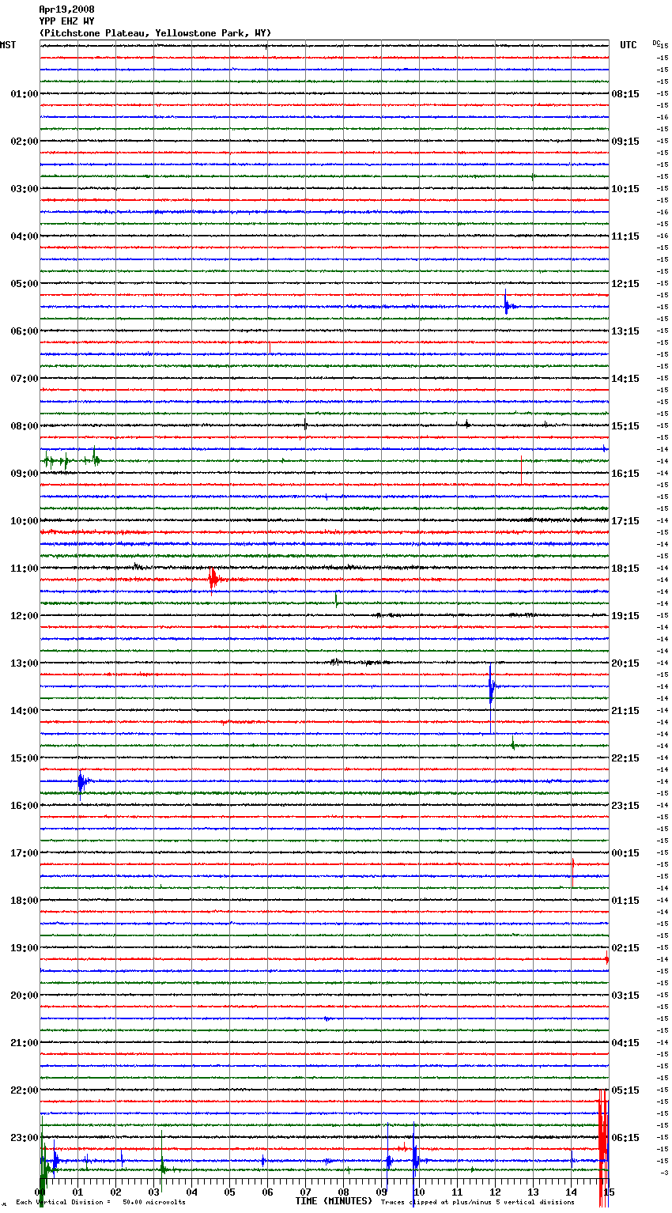Click the "13:00" MST time label
This screenshot has width=672, height=1213.
(x=25, y=663)
